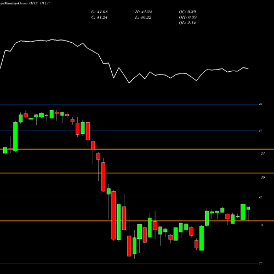Image resolution: width=274 pixels, height=274 pixels.
Task: Click the 37 price axis label
Action: point(260,264)
